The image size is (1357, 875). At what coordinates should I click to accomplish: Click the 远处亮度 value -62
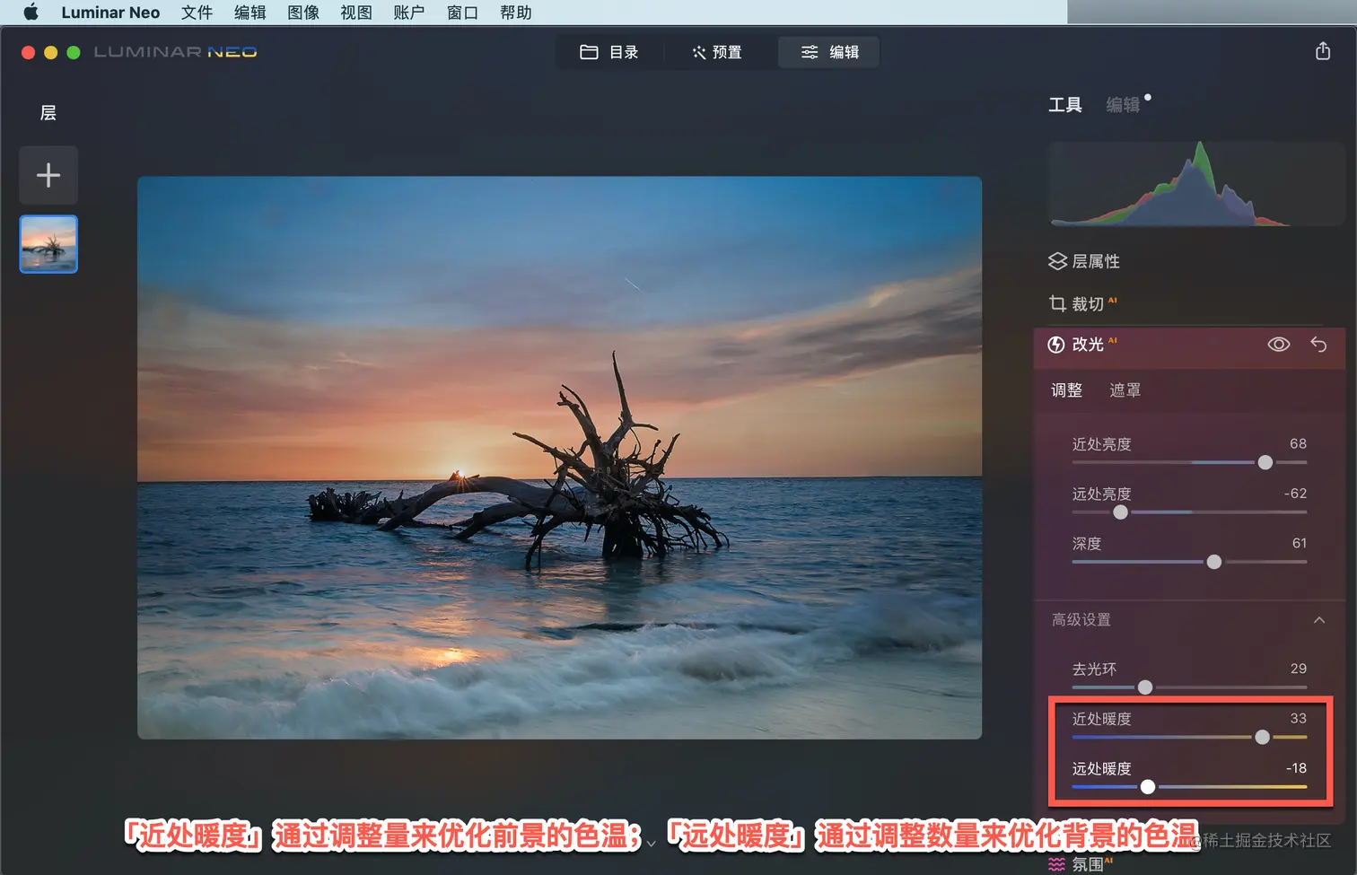pyautogui.click(x=1295, y=494)
